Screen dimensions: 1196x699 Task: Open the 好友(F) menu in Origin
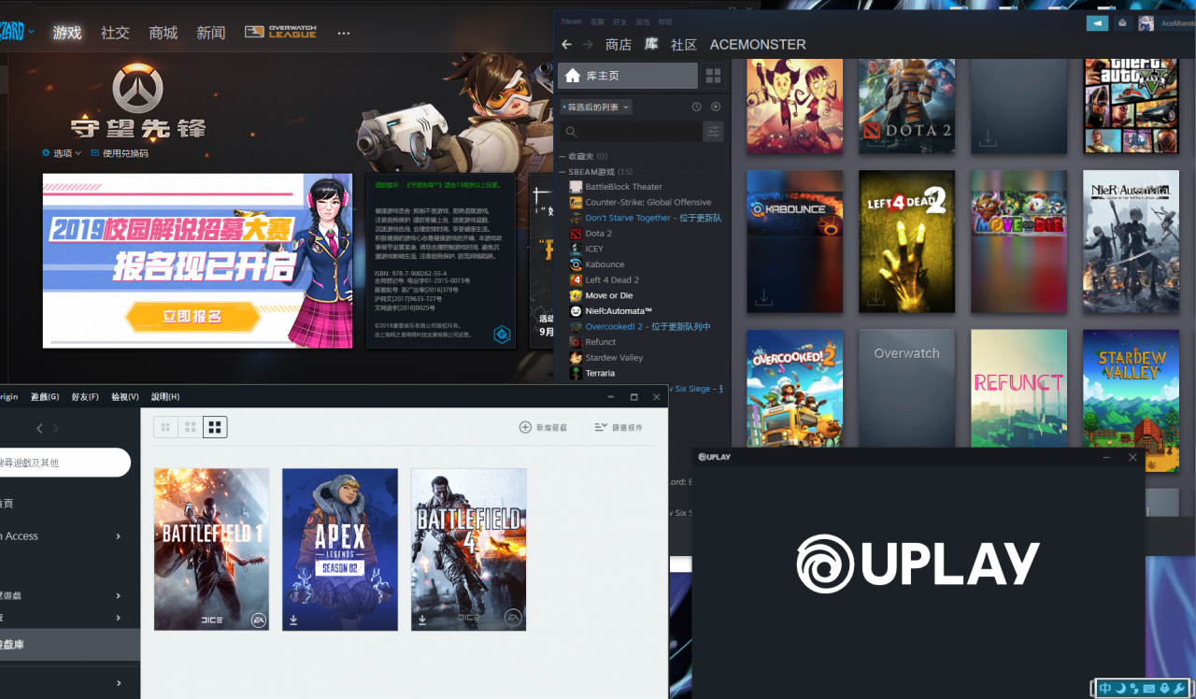click(x=85, y=397)
